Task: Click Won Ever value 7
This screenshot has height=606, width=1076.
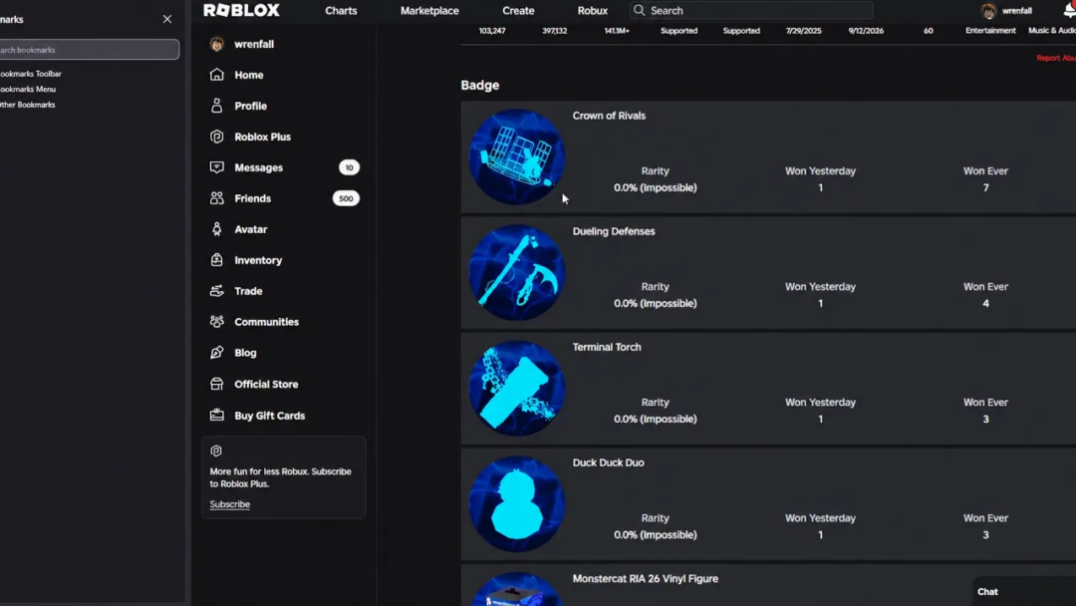Action: (985, 187)
